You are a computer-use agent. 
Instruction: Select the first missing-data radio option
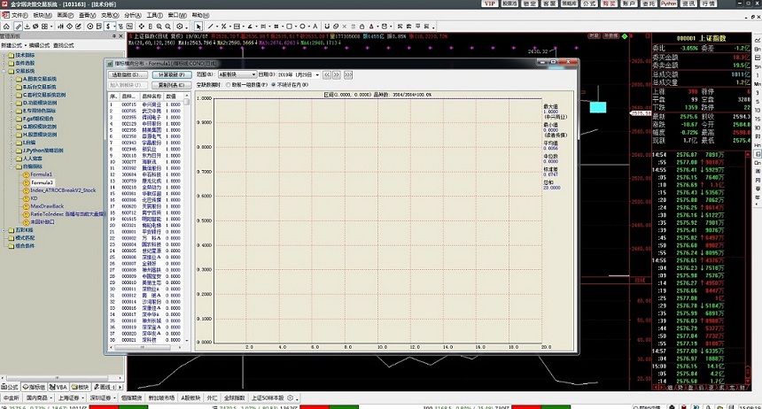(229, 84)
